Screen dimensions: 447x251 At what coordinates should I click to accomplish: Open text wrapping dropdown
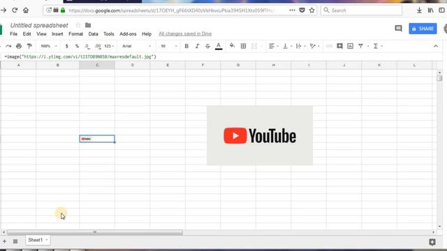click(300, 46)
